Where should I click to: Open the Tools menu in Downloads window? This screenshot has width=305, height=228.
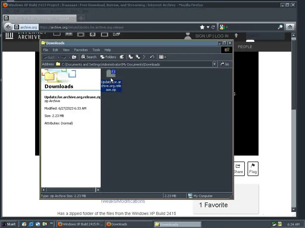[x=96, y=50]
